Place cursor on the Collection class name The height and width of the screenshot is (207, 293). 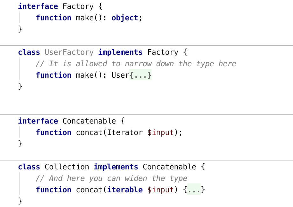pyautogui.click(x=67, y=167)
